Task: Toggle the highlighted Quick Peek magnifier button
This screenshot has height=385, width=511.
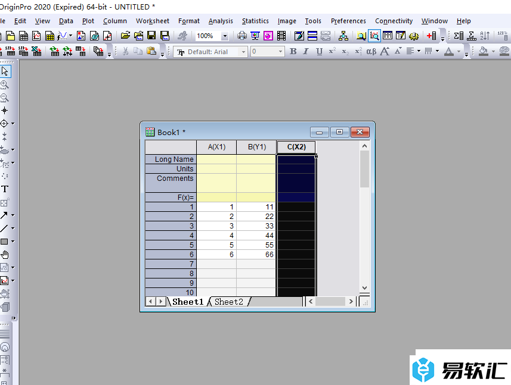Action: [x=374, y=36]
